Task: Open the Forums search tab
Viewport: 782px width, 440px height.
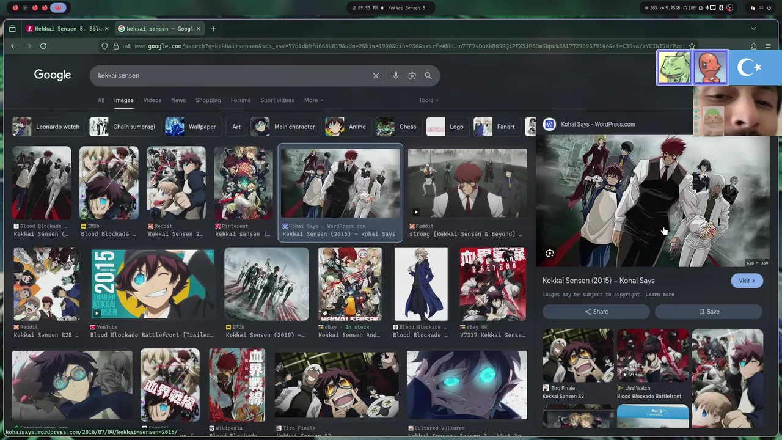Action: 241,100
